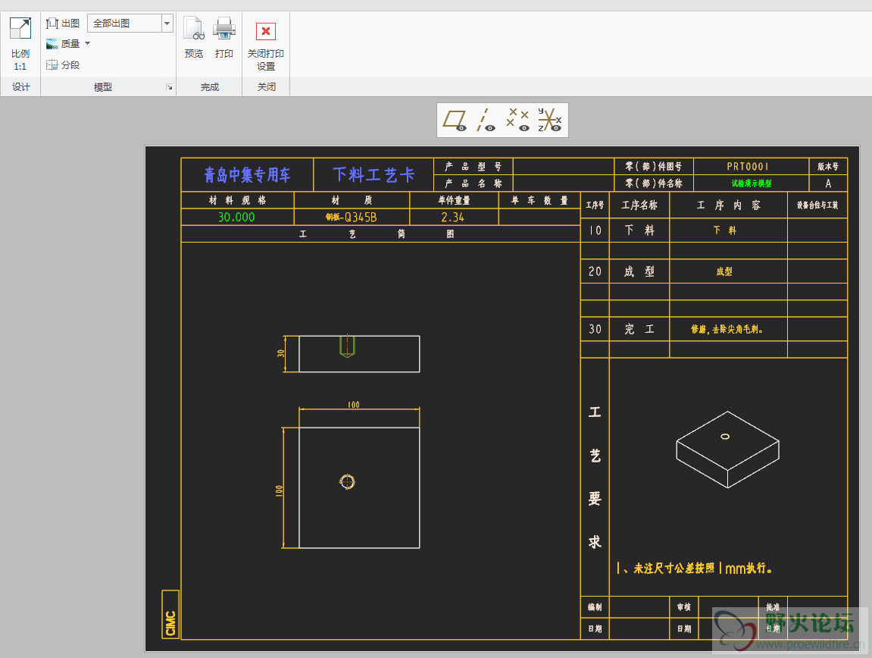Click the 未注尺寸公差 technical requirement note
Screen dimensions: 872x658
tap(694, 569)
